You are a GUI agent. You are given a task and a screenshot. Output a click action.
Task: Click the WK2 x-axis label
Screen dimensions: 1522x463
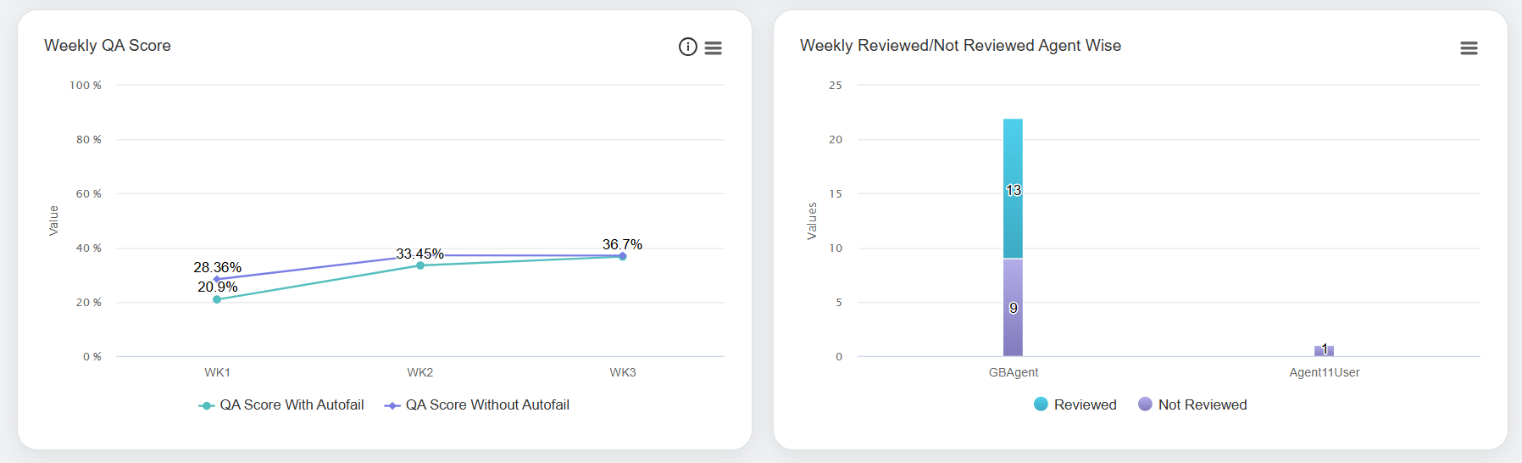pos(420,372)
